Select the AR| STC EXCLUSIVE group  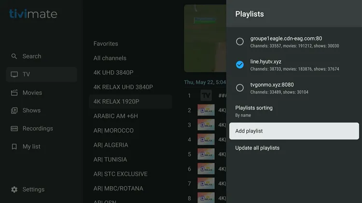[130, 174]
